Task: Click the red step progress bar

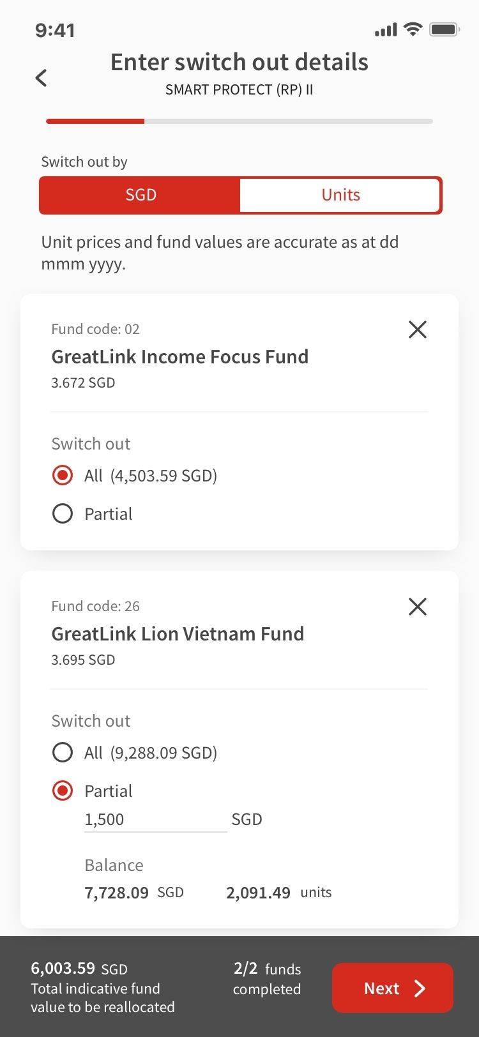Action: click(x=95, y=121)
